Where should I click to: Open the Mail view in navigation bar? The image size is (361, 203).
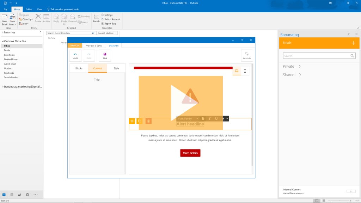point(4,195)
